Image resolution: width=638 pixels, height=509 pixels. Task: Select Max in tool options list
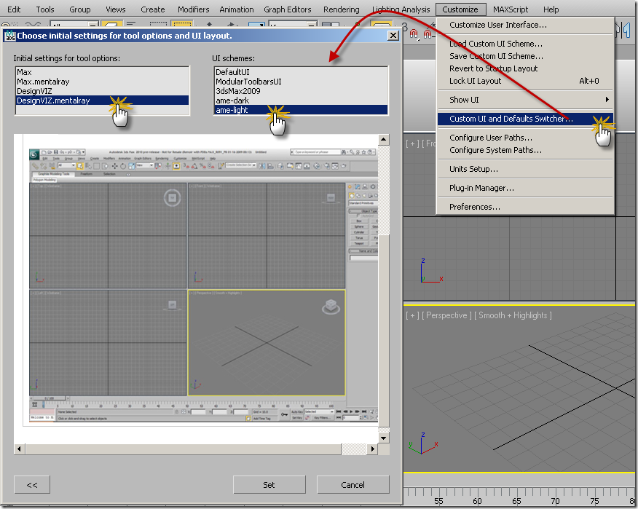[102, 72]
